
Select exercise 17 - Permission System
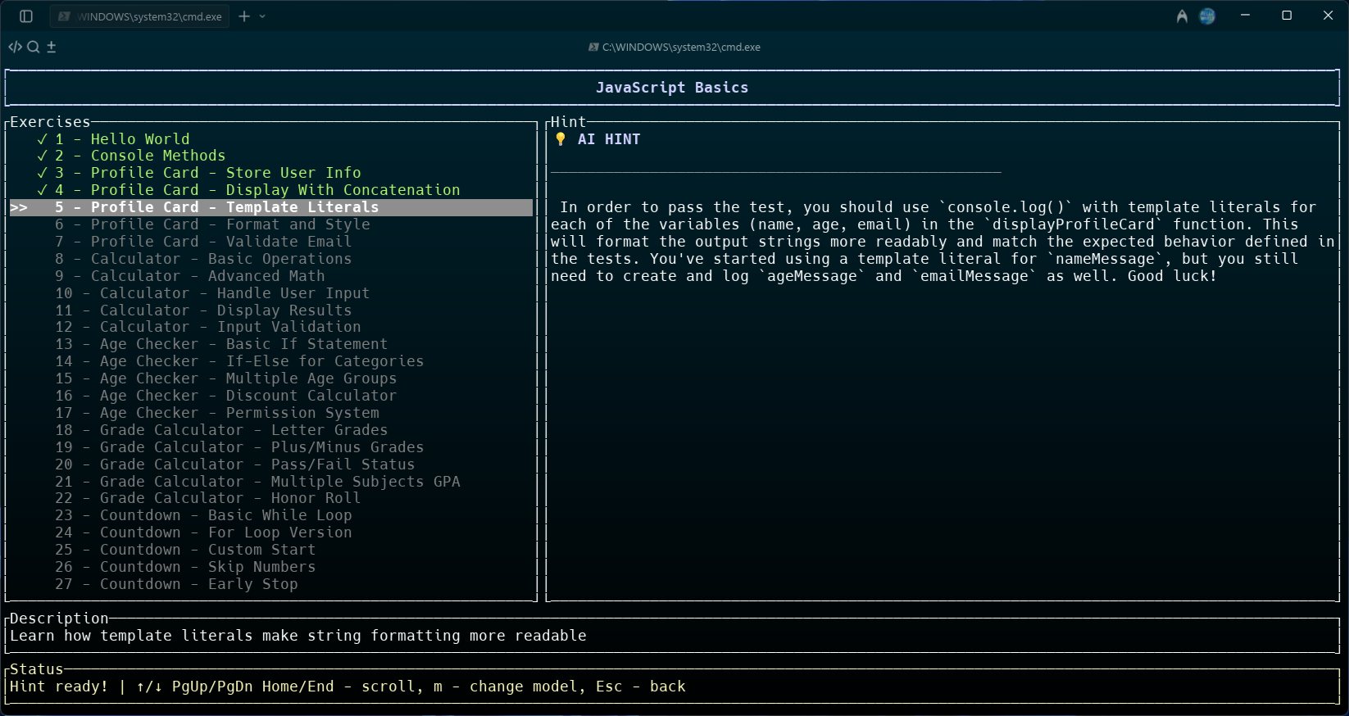tap(271, 413)
